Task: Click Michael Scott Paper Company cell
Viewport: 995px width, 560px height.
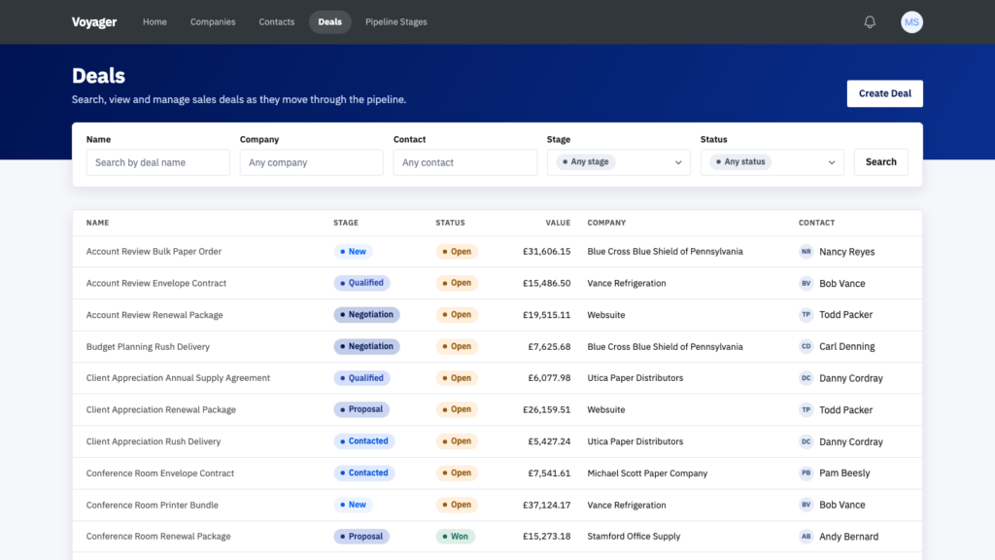Action: tap(647, 473)
